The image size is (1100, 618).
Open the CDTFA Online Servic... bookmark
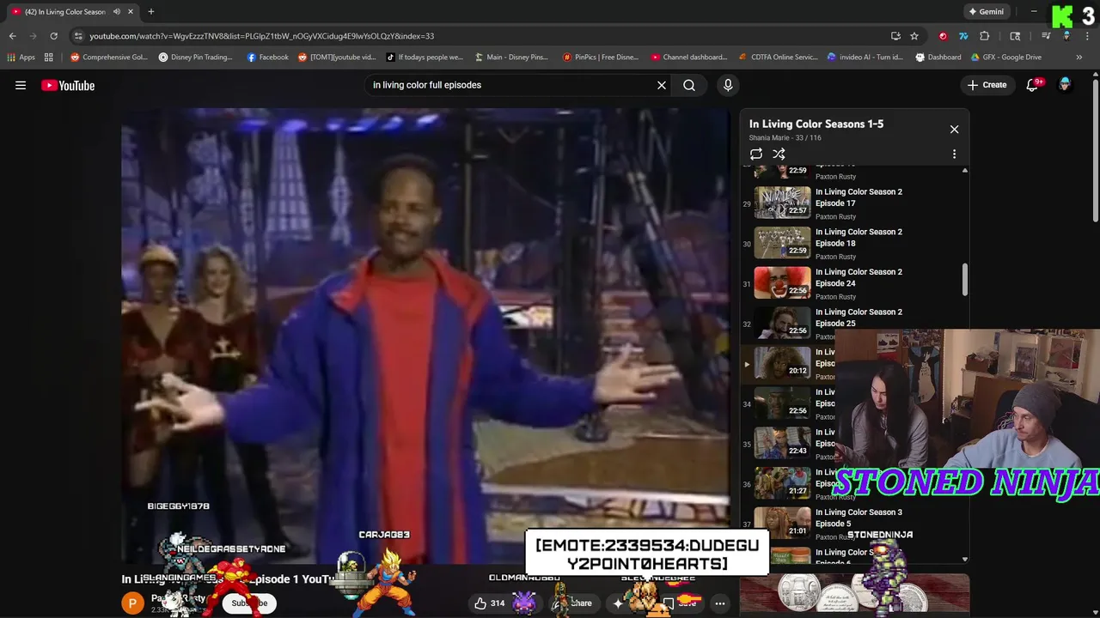click(779, 58)
